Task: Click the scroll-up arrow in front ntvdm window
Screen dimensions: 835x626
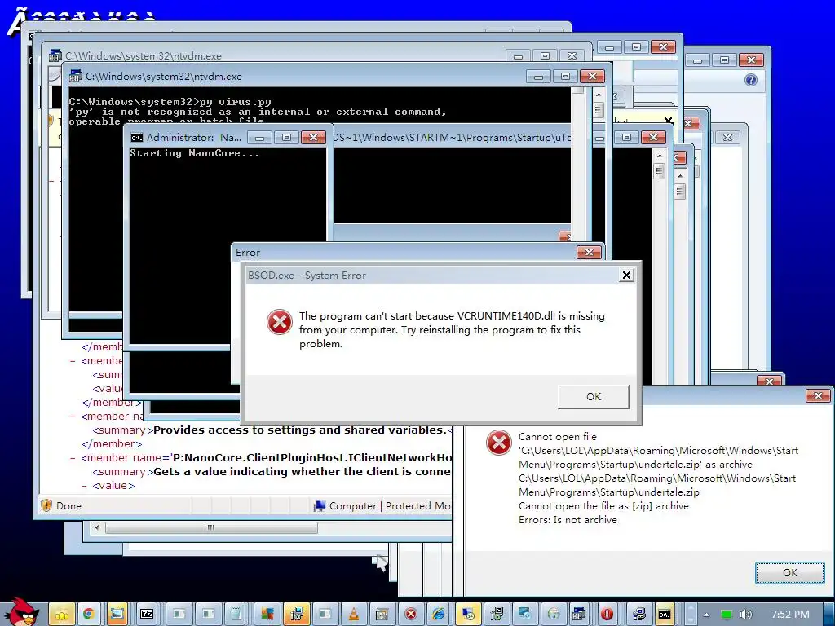Action: 599,95
